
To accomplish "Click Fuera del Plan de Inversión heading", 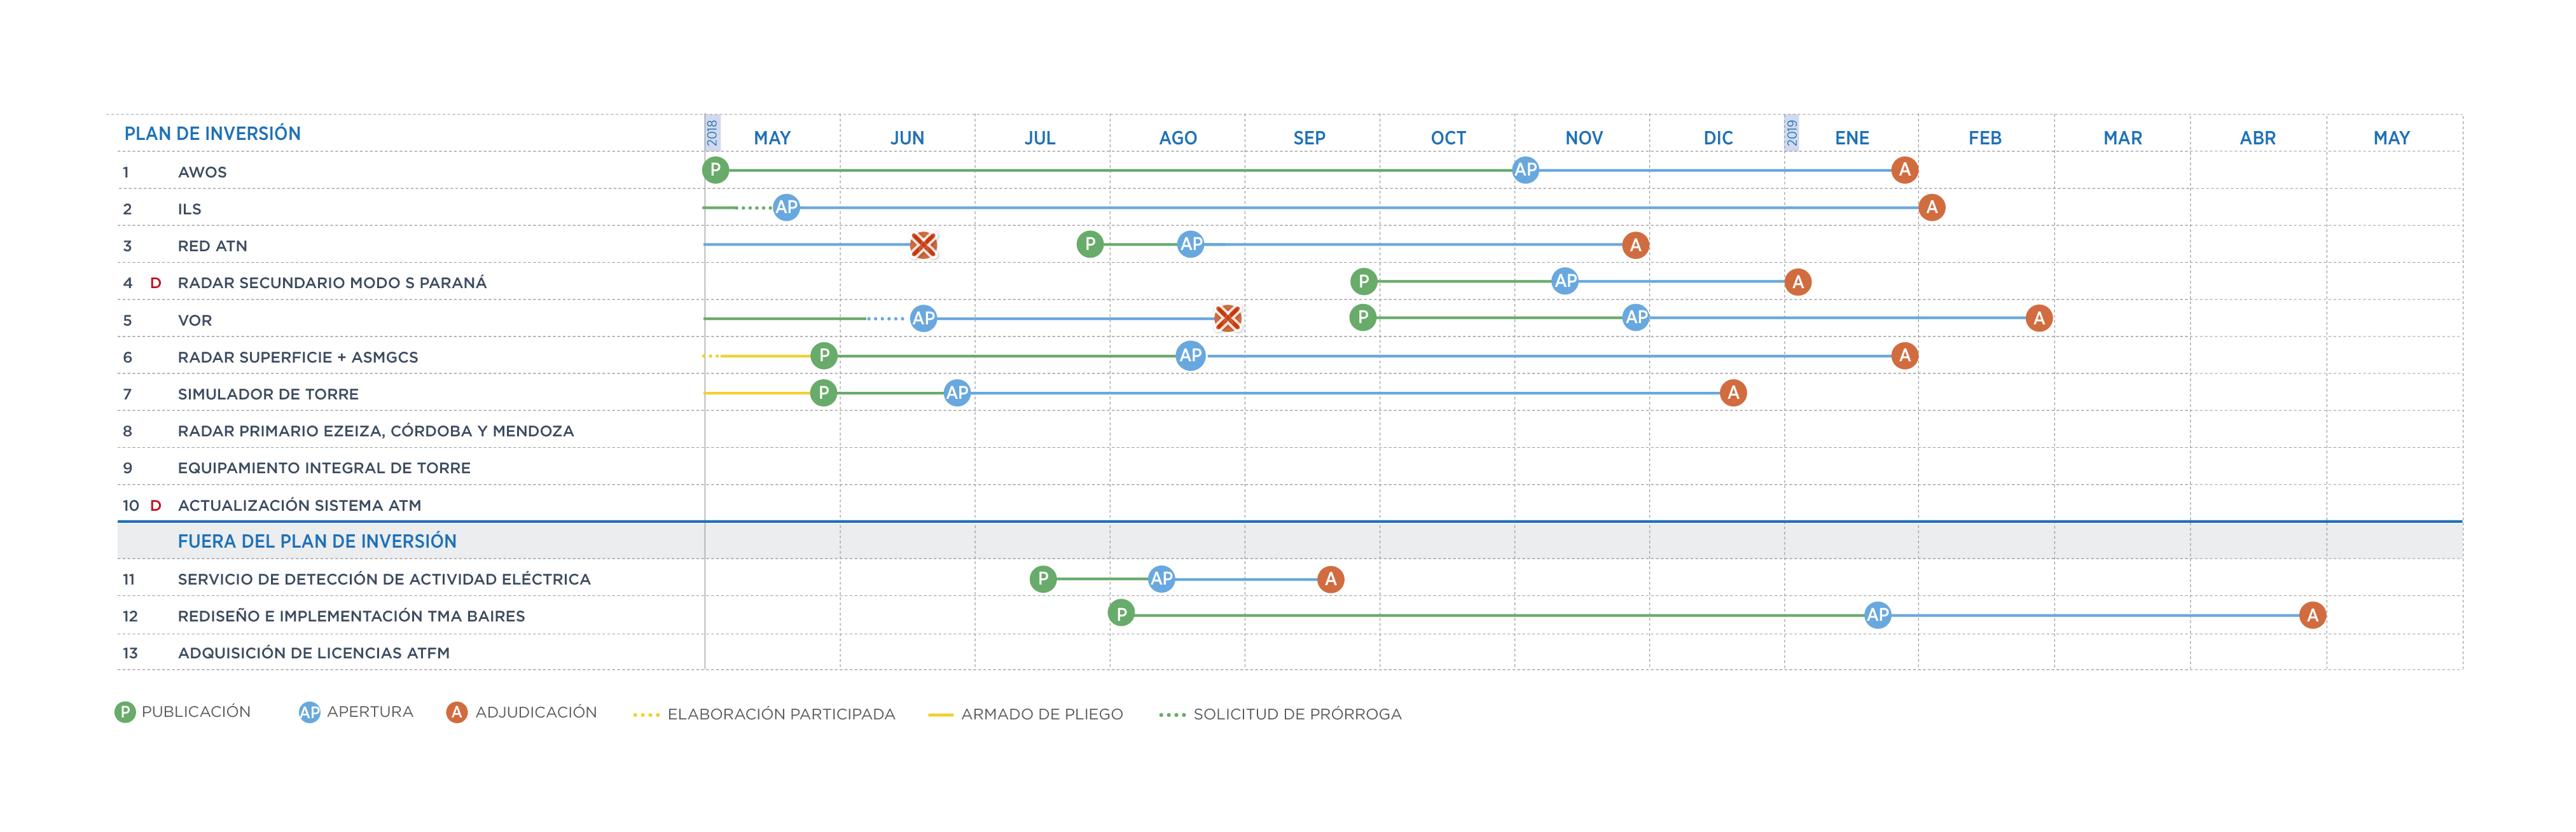I will tap(317, 541).
